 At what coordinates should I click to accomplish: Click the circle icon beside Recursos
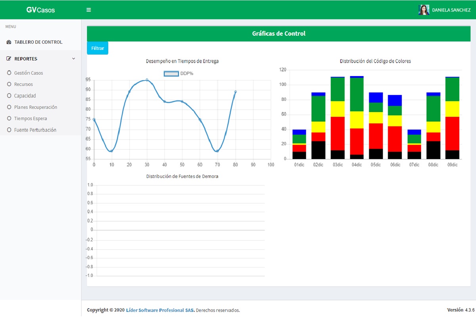9,84
